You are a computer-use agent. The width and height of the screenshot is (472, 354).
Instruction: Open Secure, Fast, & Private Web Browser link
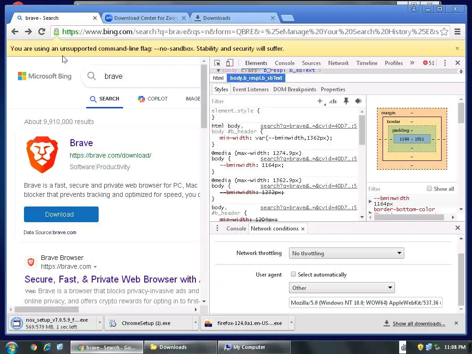point(112,279)
